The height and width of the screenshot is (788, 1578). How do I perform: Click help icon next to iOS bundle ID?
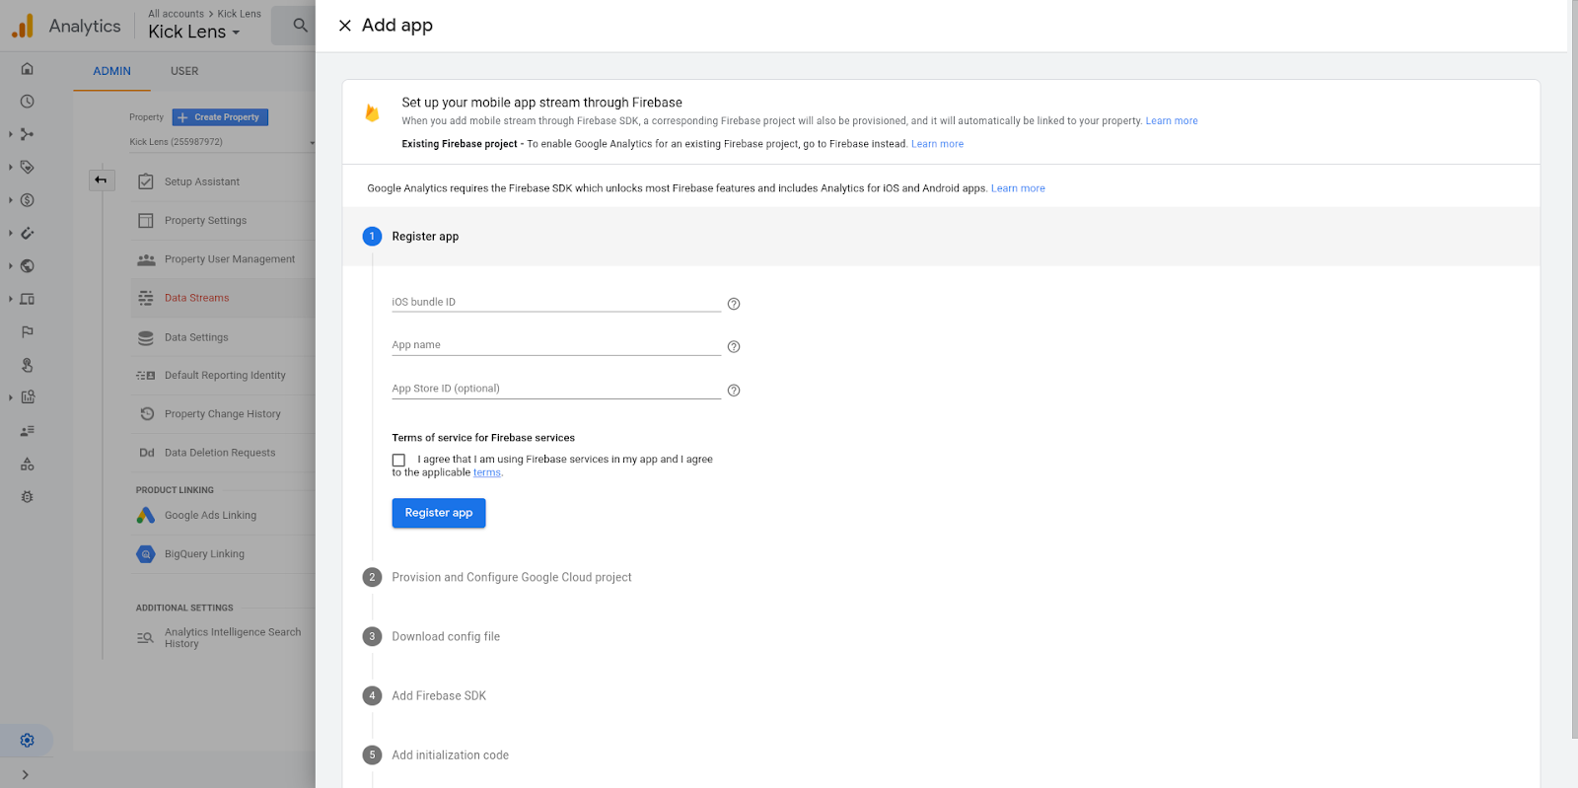(734, 304)
